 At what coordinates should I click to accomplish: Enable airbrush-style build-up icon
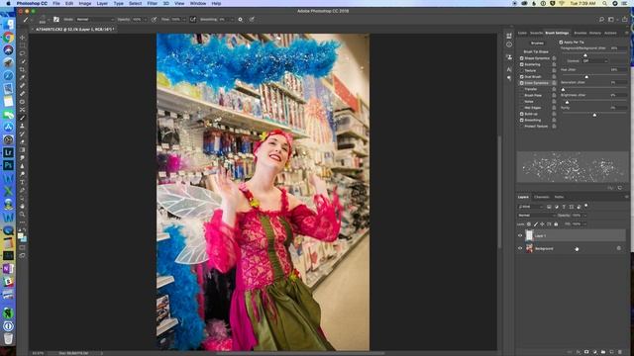(x=193, y=20)
